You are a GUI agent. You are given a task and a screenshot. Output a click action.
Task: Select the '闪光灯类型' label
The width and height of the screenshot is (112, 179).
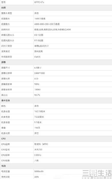click(x=7, y=46)
